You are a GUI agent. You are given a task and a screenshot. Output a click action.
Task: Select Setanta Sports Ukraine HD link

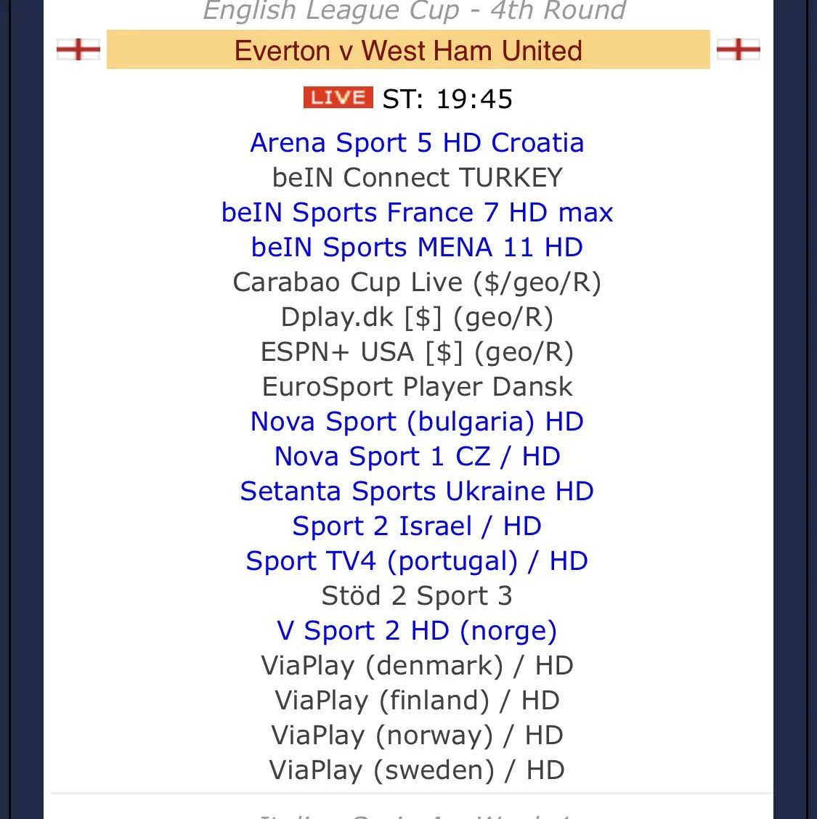pyautogui.click(x=417, y=492)
